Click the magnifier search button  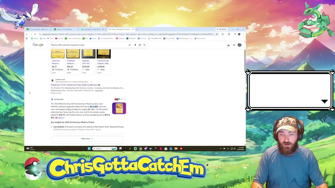tap(144, 45)
